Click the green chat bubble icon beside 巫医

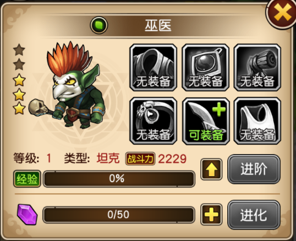click(99, 25)
